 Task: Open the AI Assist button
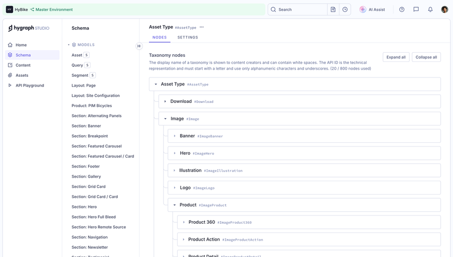372,10
